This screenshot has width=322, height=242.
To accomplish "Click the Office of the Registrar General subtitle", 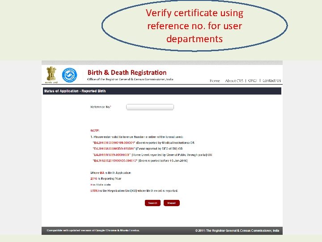I will click(x=130, y=79).
